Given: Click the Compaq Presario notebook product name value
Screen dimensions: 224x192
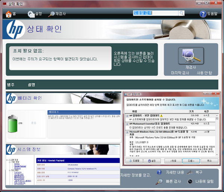Looking at the screenshot, I should click(x=82, y=169).
